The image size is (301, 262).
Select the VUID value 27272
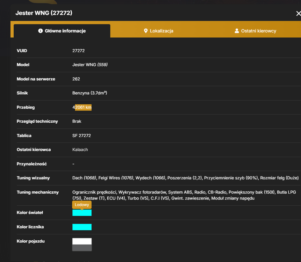(x=78, y=51)
